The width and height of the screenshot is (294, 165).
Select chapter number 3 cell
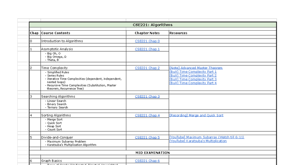35,97
